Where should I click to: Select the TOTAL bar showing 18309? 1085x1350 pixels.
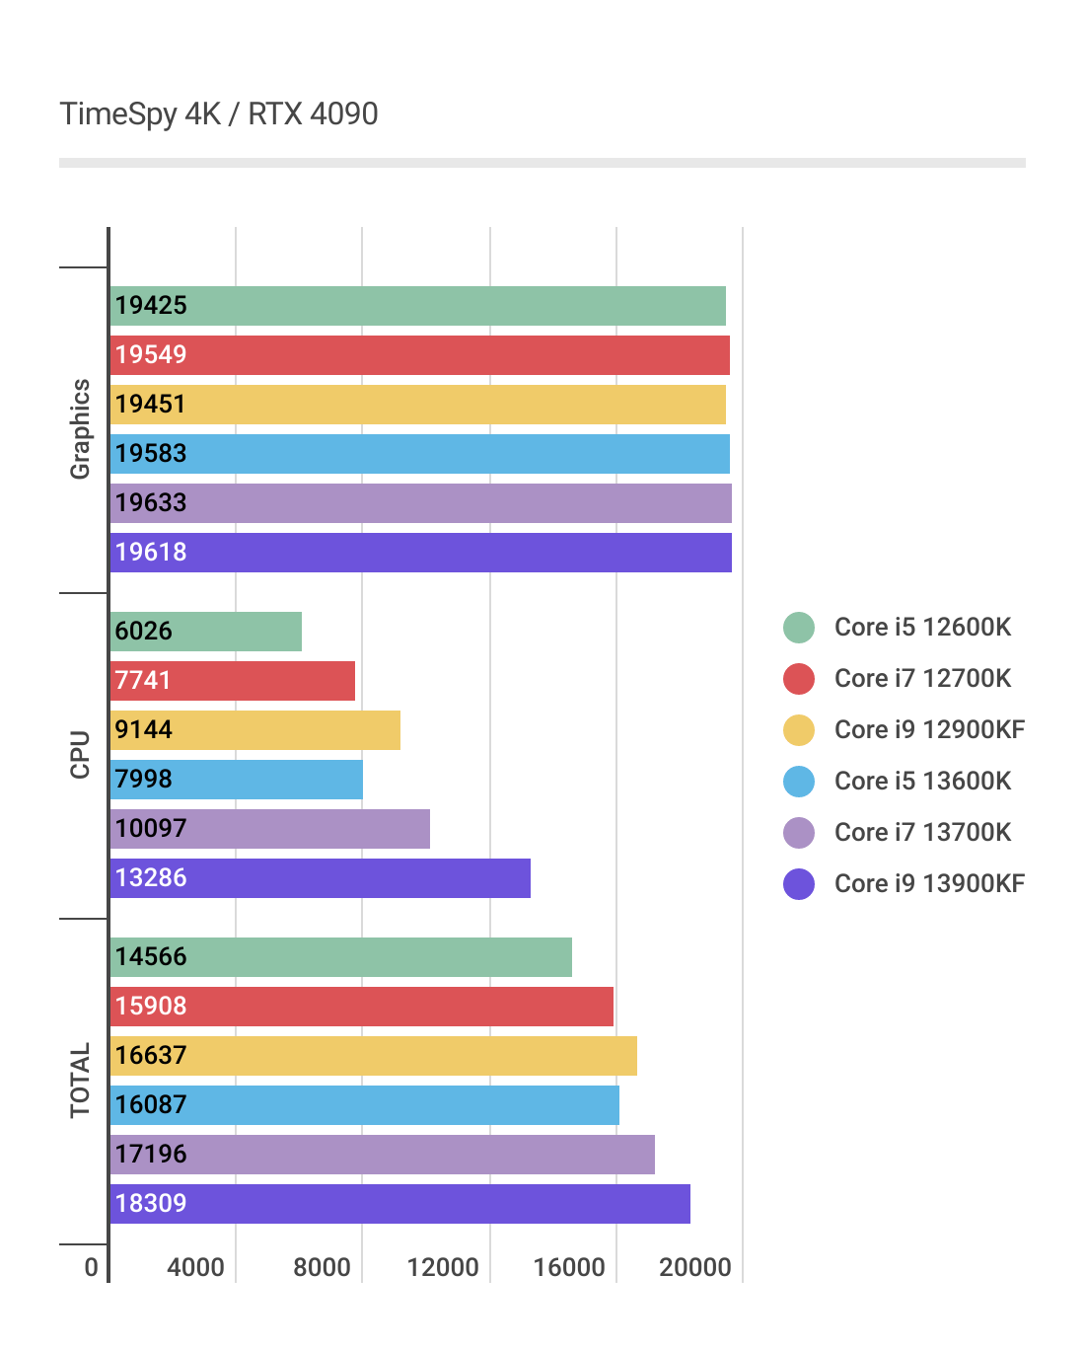pyautogui.click(x=400, y=1204)
